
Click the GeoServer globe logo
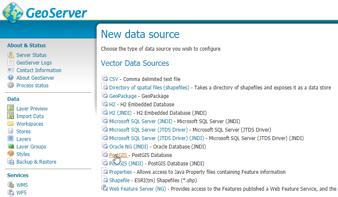13,13
